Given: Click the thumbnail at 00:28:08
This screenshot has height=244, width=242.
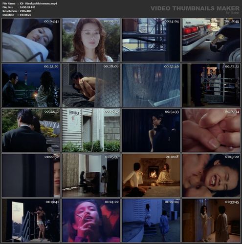Looking at the screenshot, I should pos(91,85).
